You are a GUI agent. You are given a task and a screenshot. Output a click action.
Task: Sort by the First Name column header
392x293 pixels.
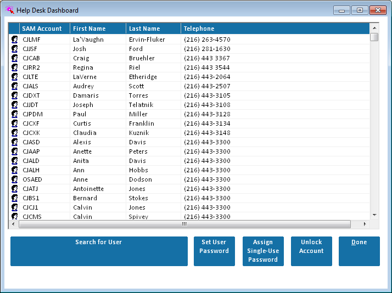[98, 29]
